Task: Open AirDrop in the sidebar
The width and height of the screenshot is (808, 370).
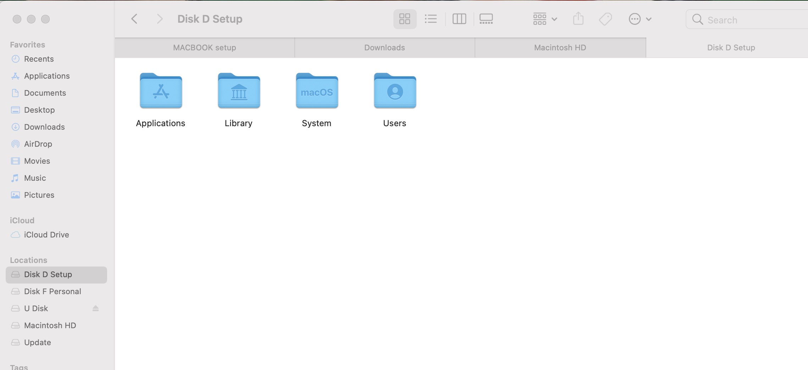Action: (38, 144)
